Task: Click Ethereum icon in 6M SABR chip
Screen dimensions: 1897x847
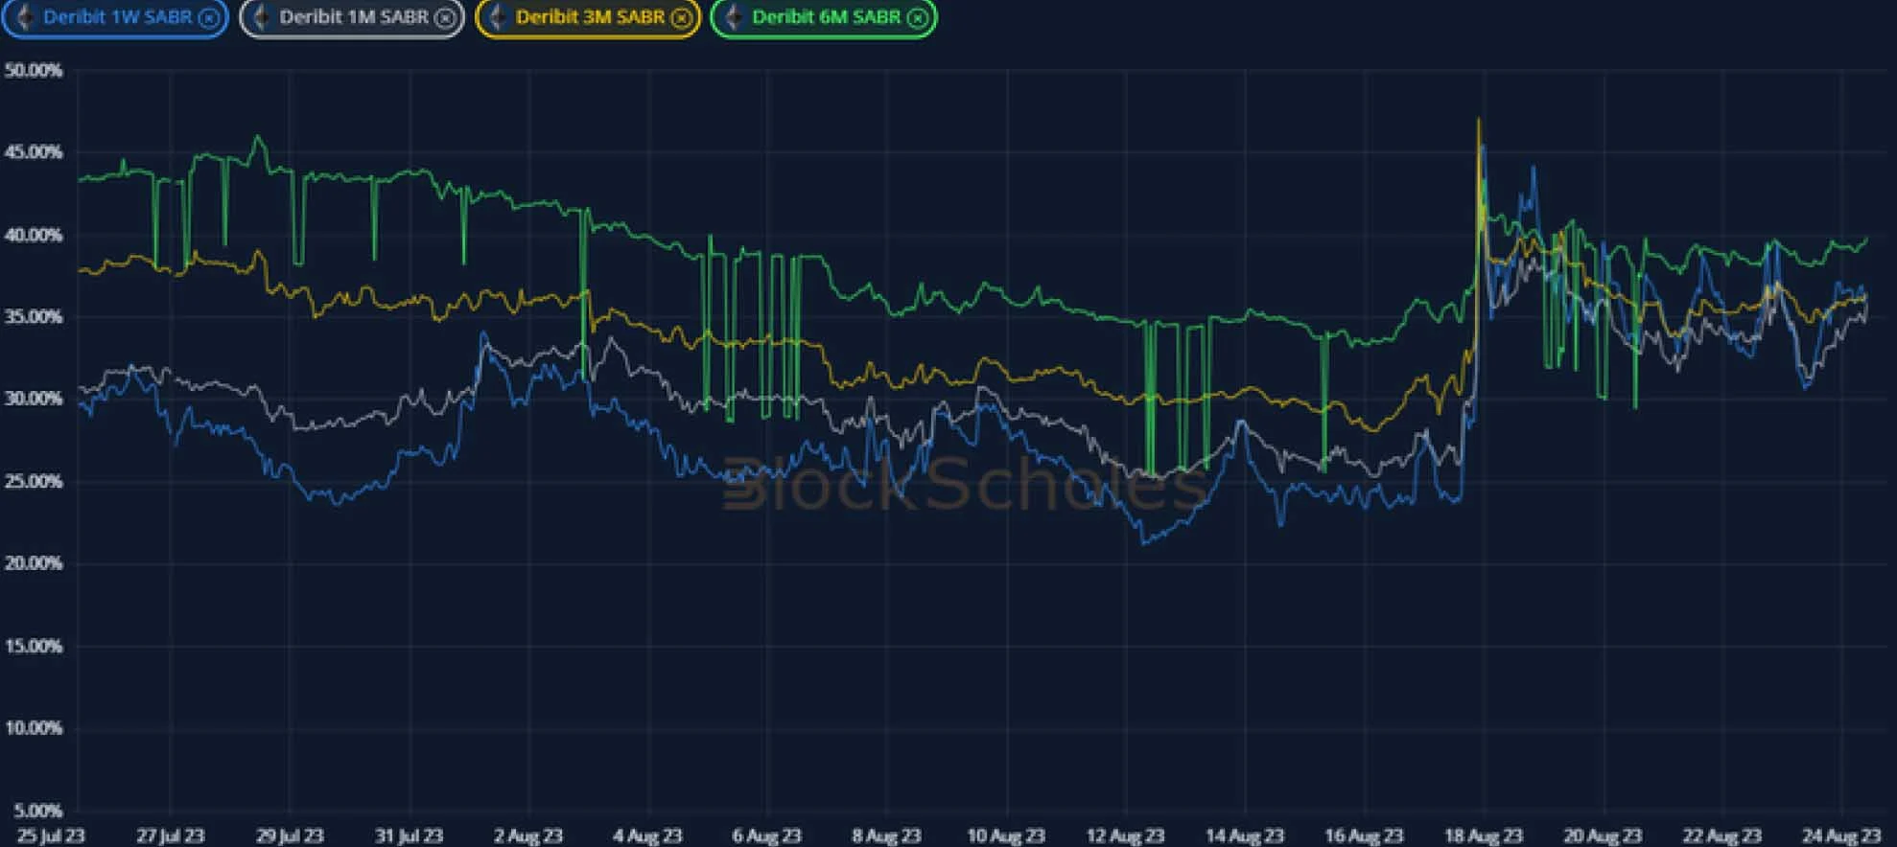Action: click(x=734, y=17)
